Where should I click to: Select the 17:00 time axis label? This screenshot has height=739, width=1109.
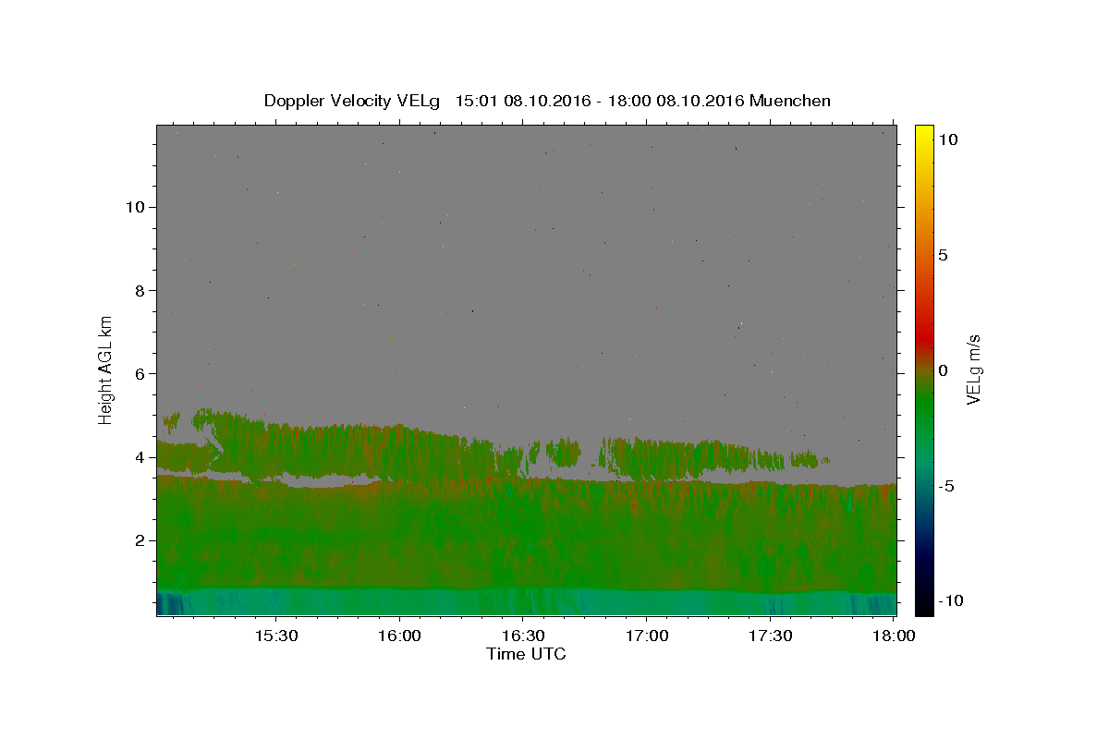point(647,636)
